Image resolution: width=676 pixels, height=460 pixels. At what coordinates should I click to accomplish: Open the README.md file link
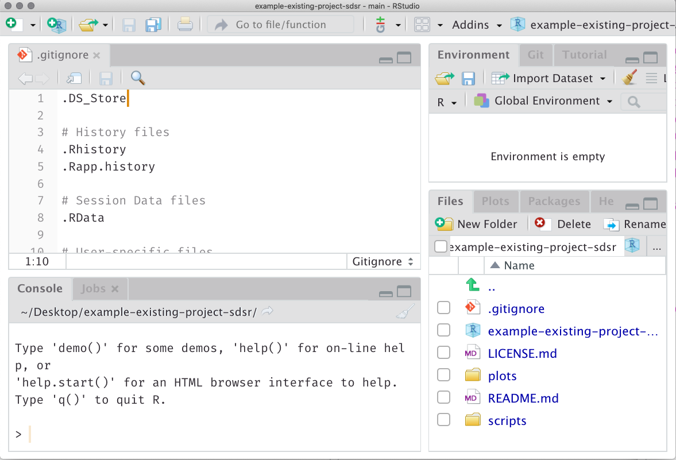(523, 398)
